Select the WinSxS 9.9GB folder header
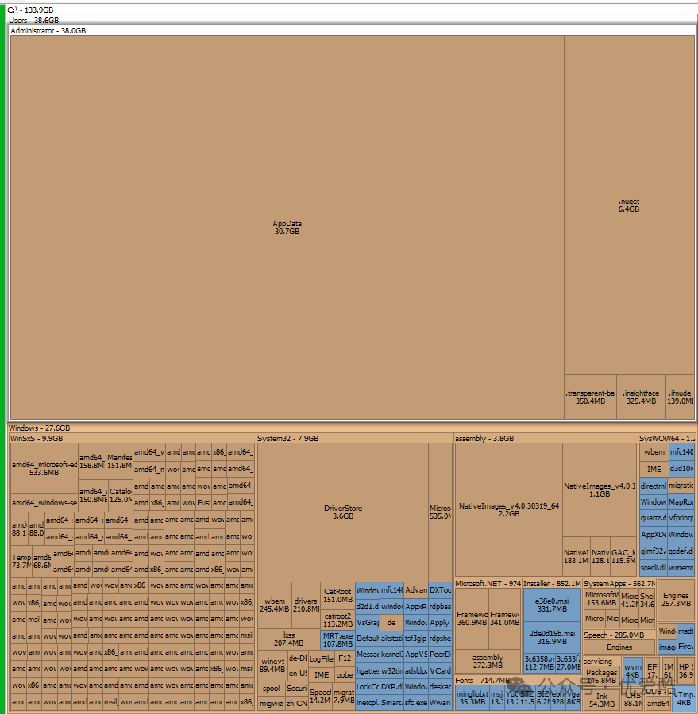698x714 pixels. coord(36,438)
